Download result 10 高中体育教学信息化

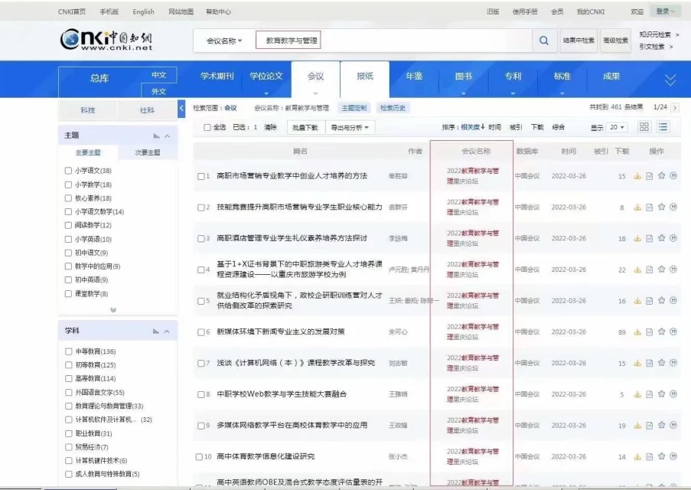pos(637,457)
